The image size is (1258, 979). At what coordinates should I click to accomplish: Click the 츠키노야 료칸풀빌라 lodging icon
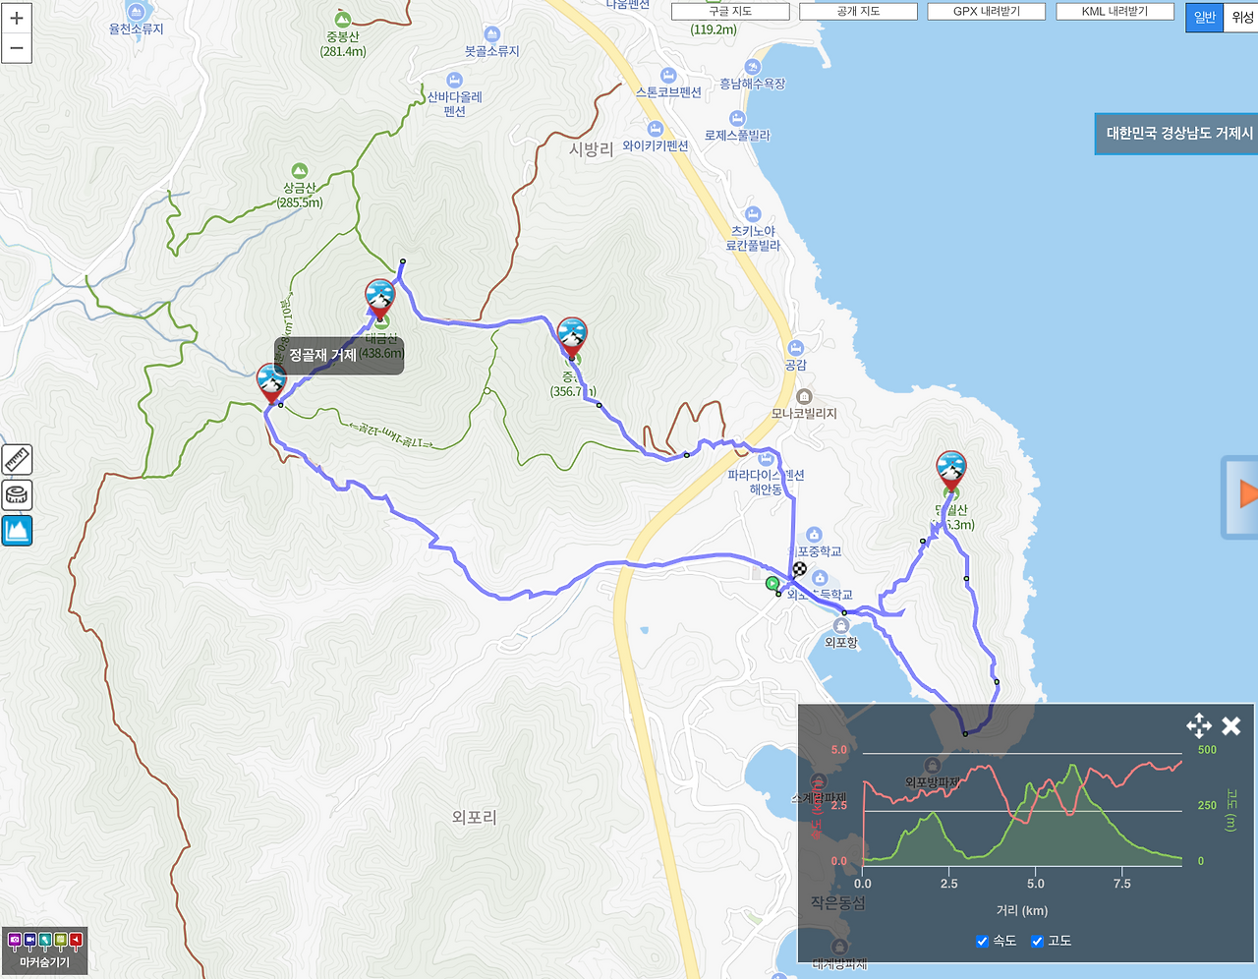click(753, 214)
